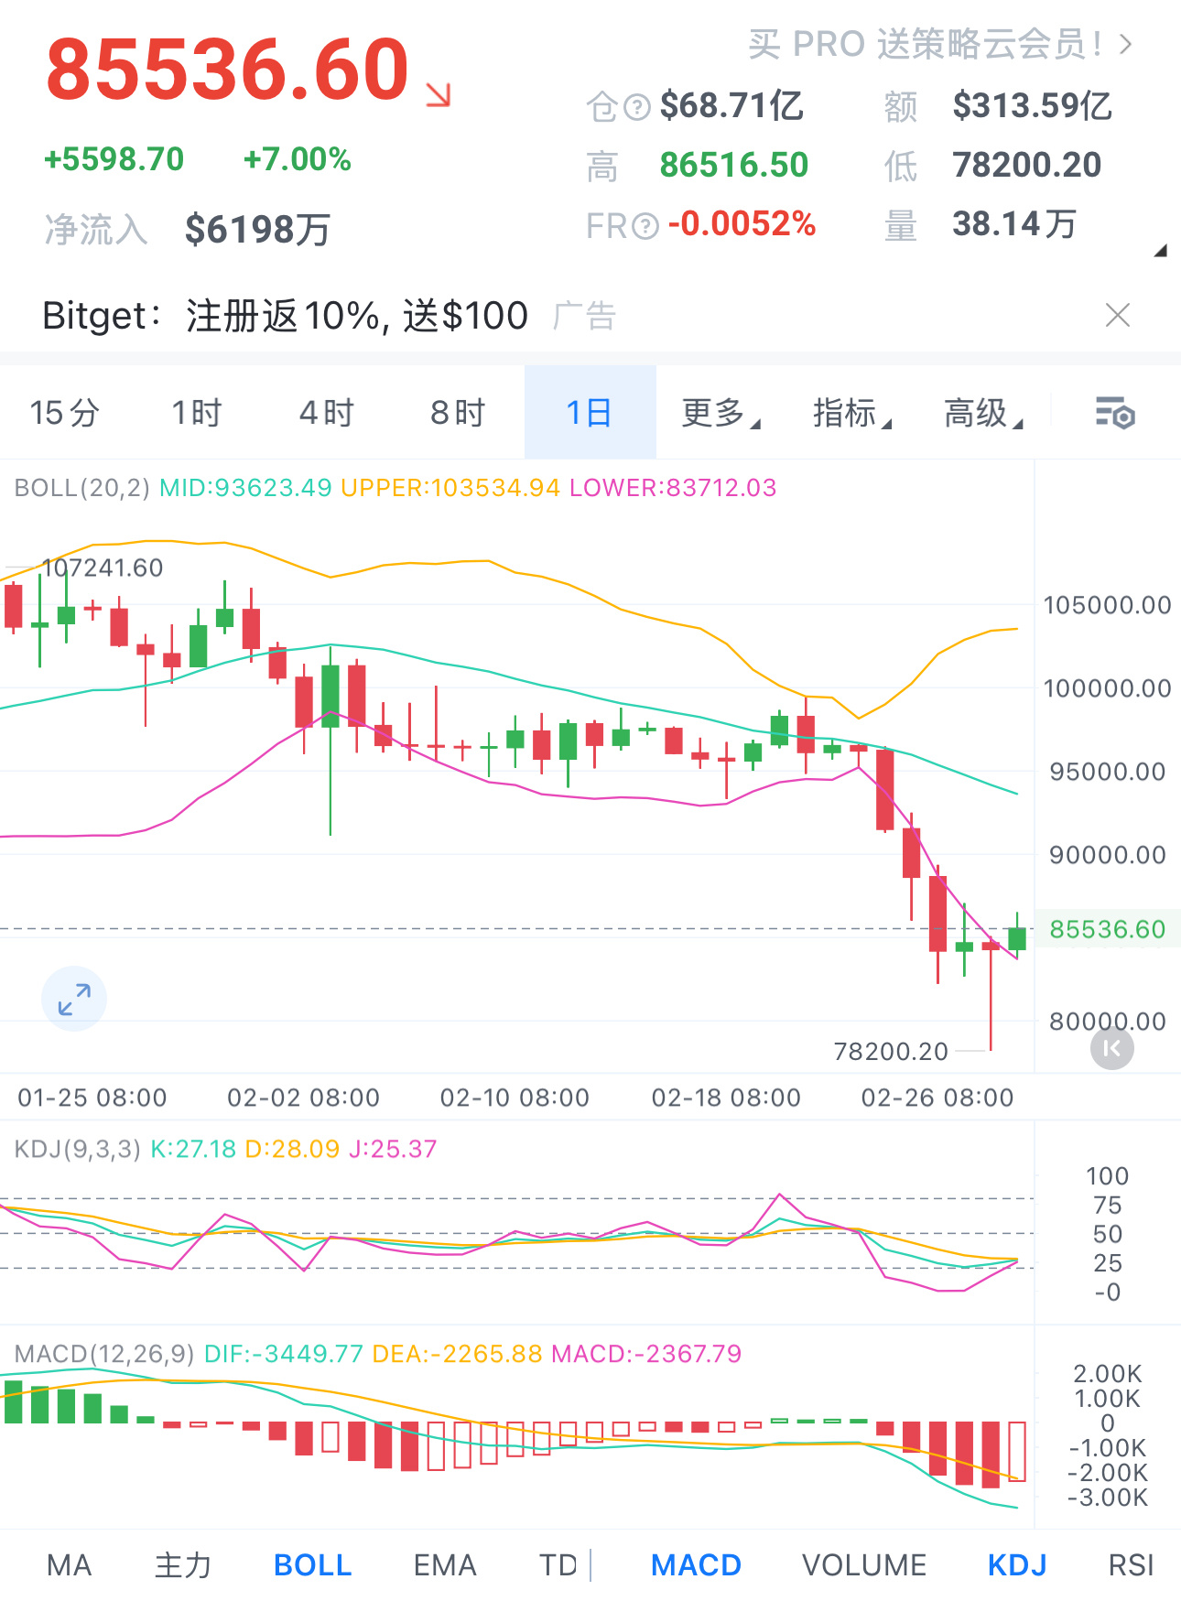Screen dimensions: 1181x1601
Task: Tap the Bitget 注册返10% ad text
Action: (285, 316)
